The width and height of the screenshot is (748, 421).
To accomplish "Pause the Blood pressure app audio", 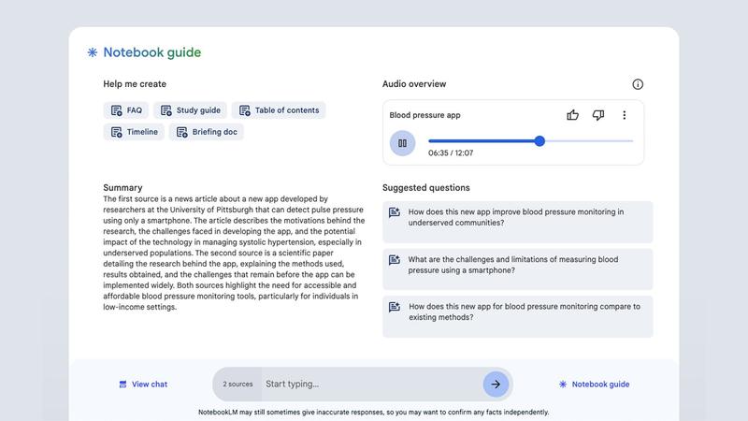I will coord(402,143).
